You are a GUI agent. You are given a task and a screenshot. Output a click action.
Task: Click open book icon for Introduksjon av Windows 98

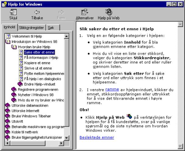(x=8, y=42)
